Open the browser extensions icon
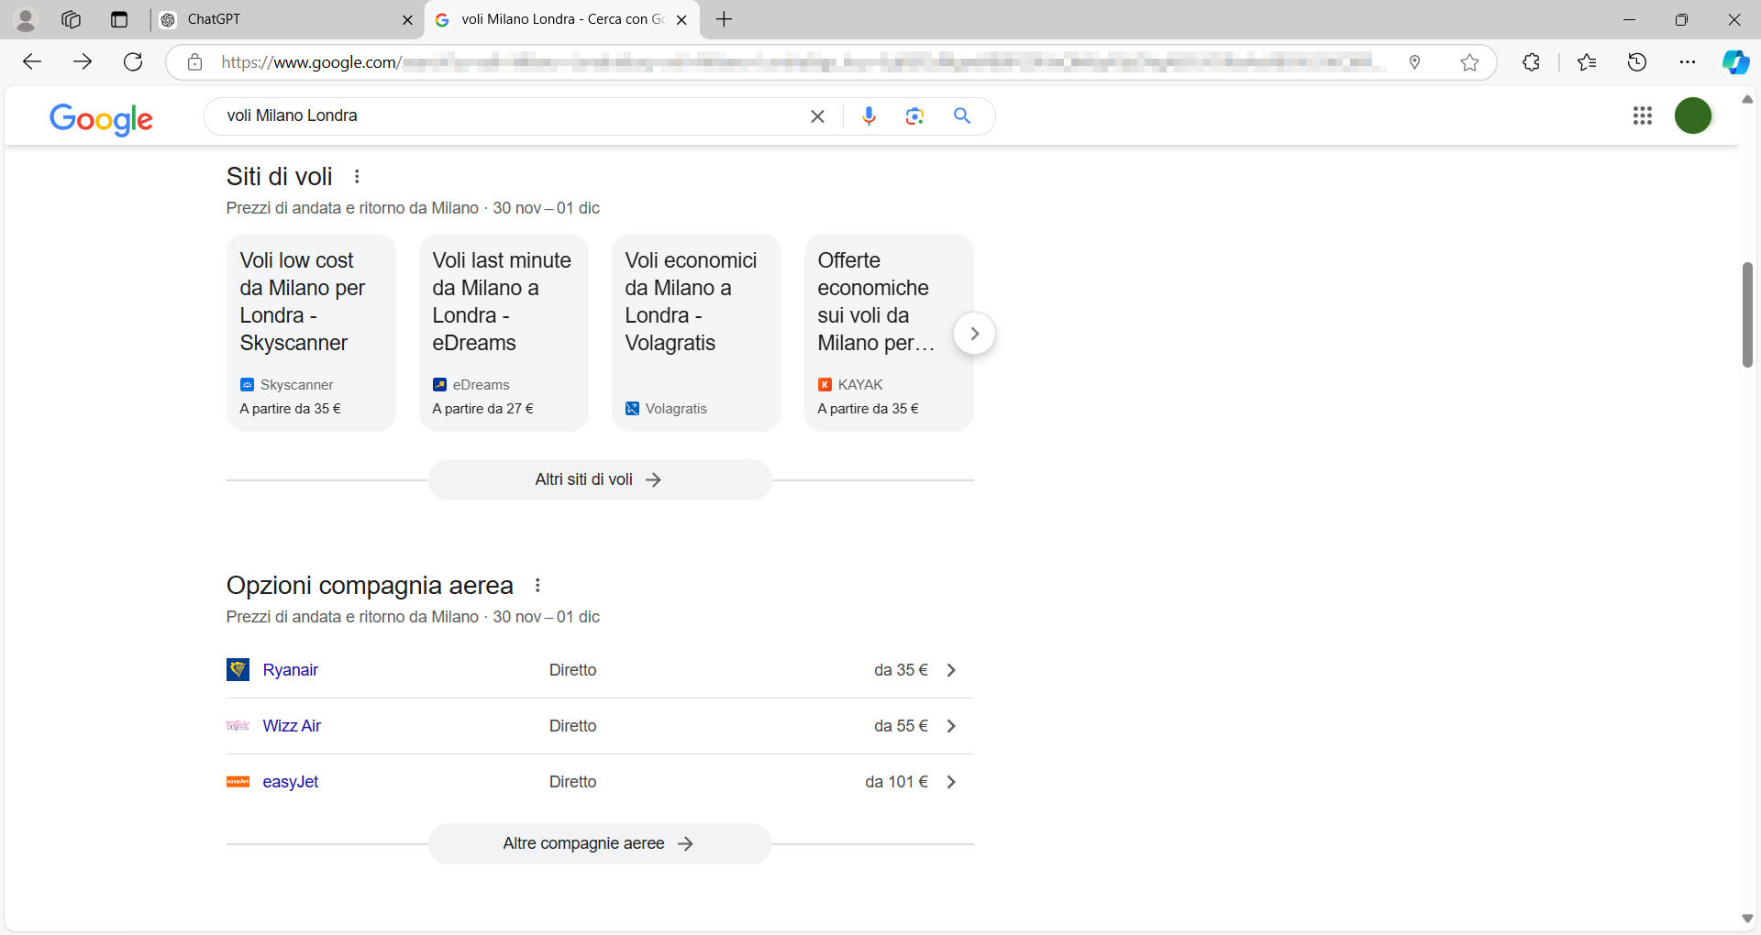The image size is (1761, 935). click(x=1531, y=61)
